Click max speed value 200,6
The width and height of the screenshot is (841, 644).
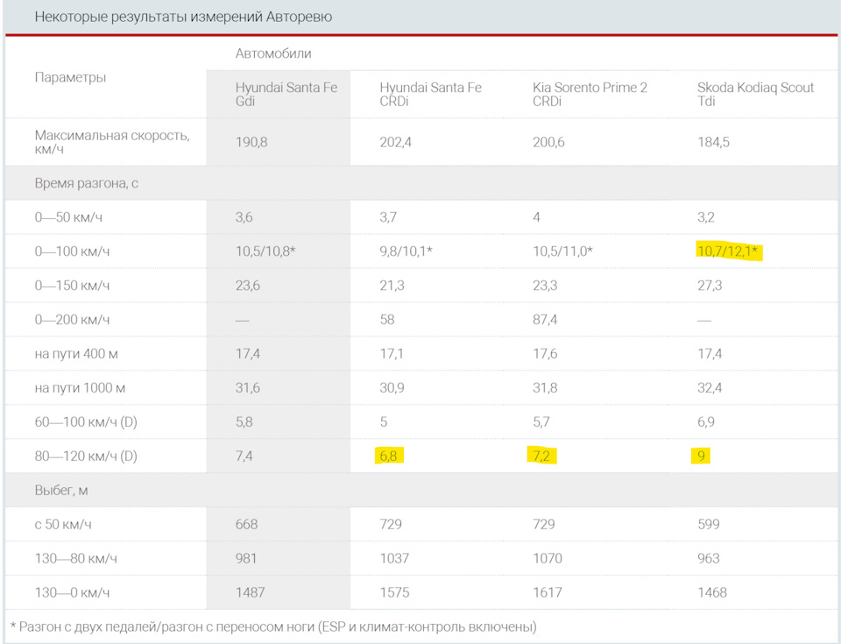coord(548,142)
